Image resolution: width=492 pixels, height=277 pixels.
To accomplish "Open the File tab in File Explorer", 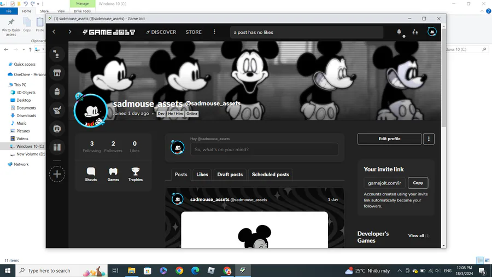I will pos(9,11).
